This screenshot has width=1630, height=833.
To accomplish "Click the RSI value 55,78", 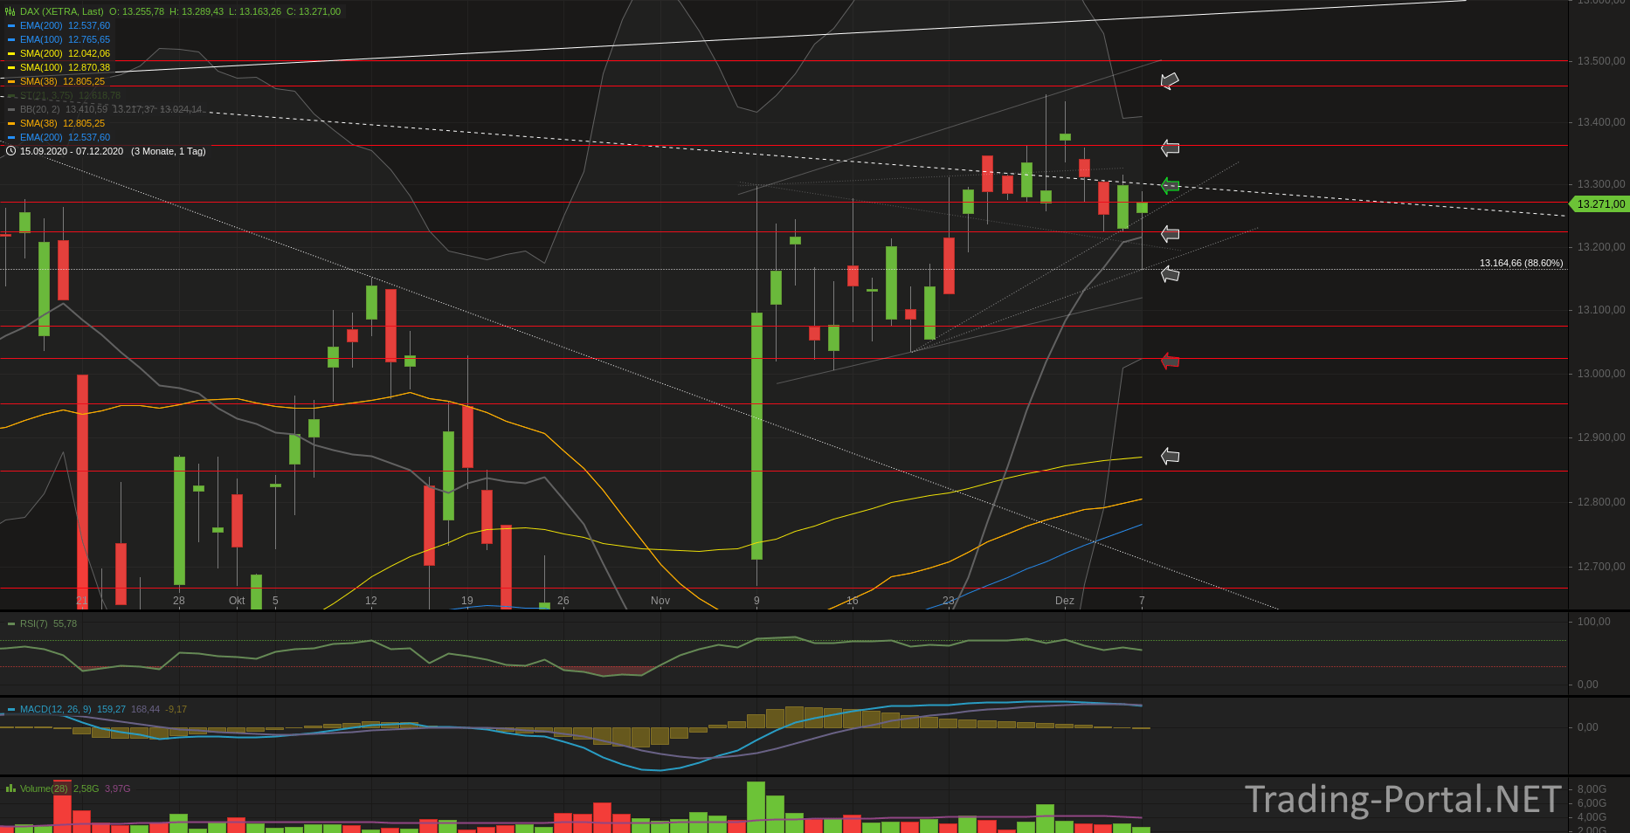I will pyautogui.click(x=65, y=623).
